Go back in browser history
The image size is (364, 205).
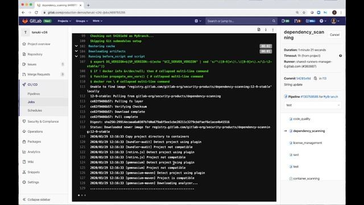23,13
